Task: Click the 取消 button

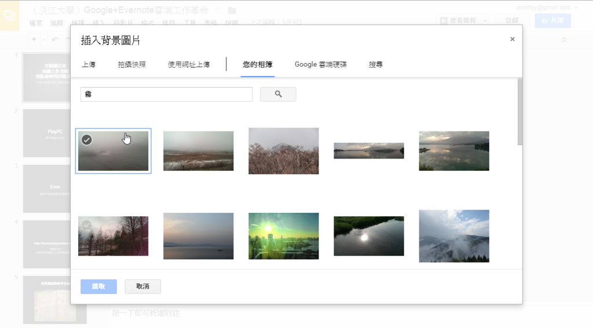Action: 142,286
